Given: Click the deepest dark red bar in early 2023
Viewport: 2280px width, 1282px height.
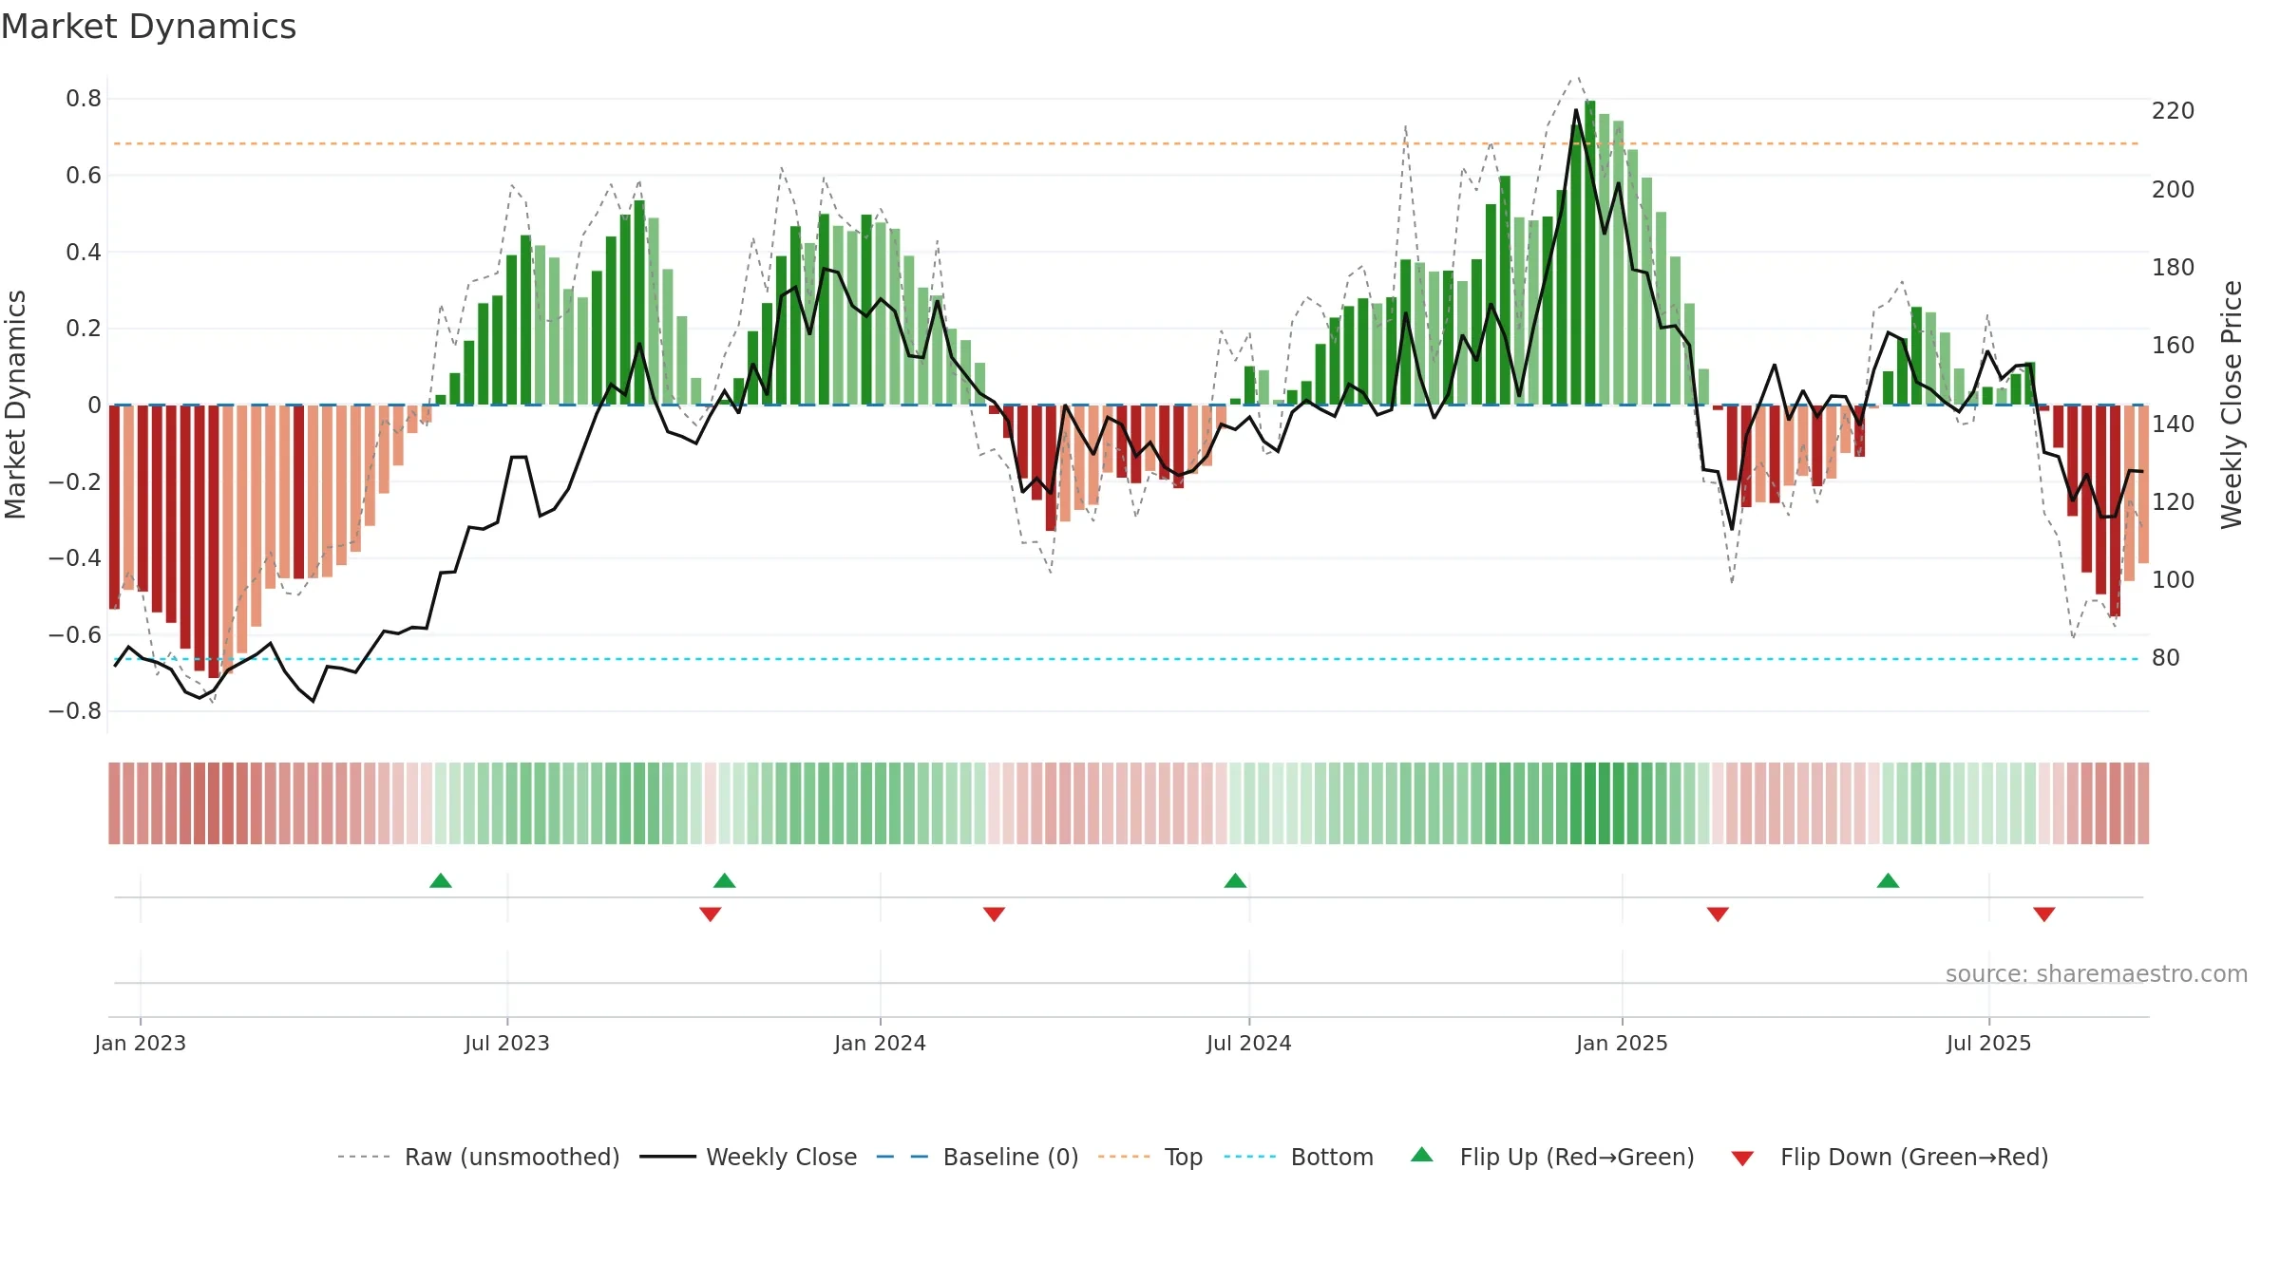Looking at the screenshot, I should point(214,541).
